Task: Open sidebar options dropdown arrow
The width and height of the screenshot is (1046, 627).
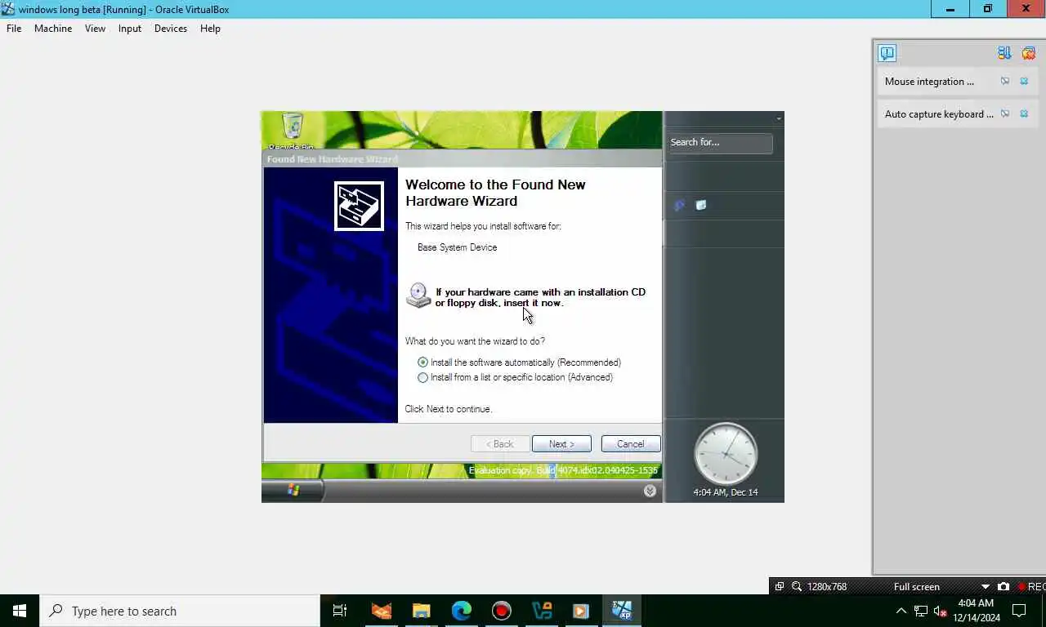Action: click(x=779, y=119)
